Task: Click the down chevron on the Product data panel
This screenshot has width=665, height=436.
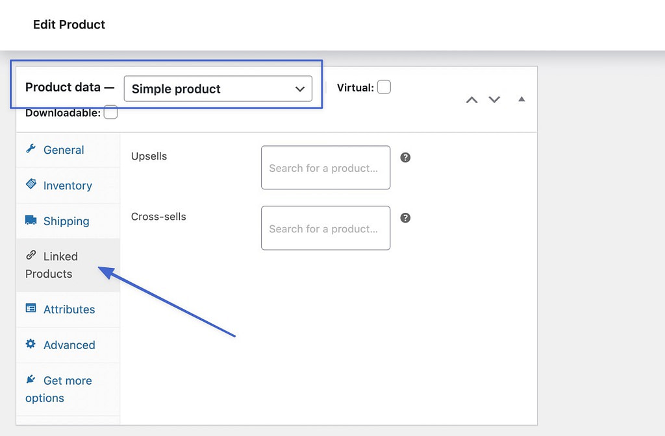Action: [x=494, y=99]
